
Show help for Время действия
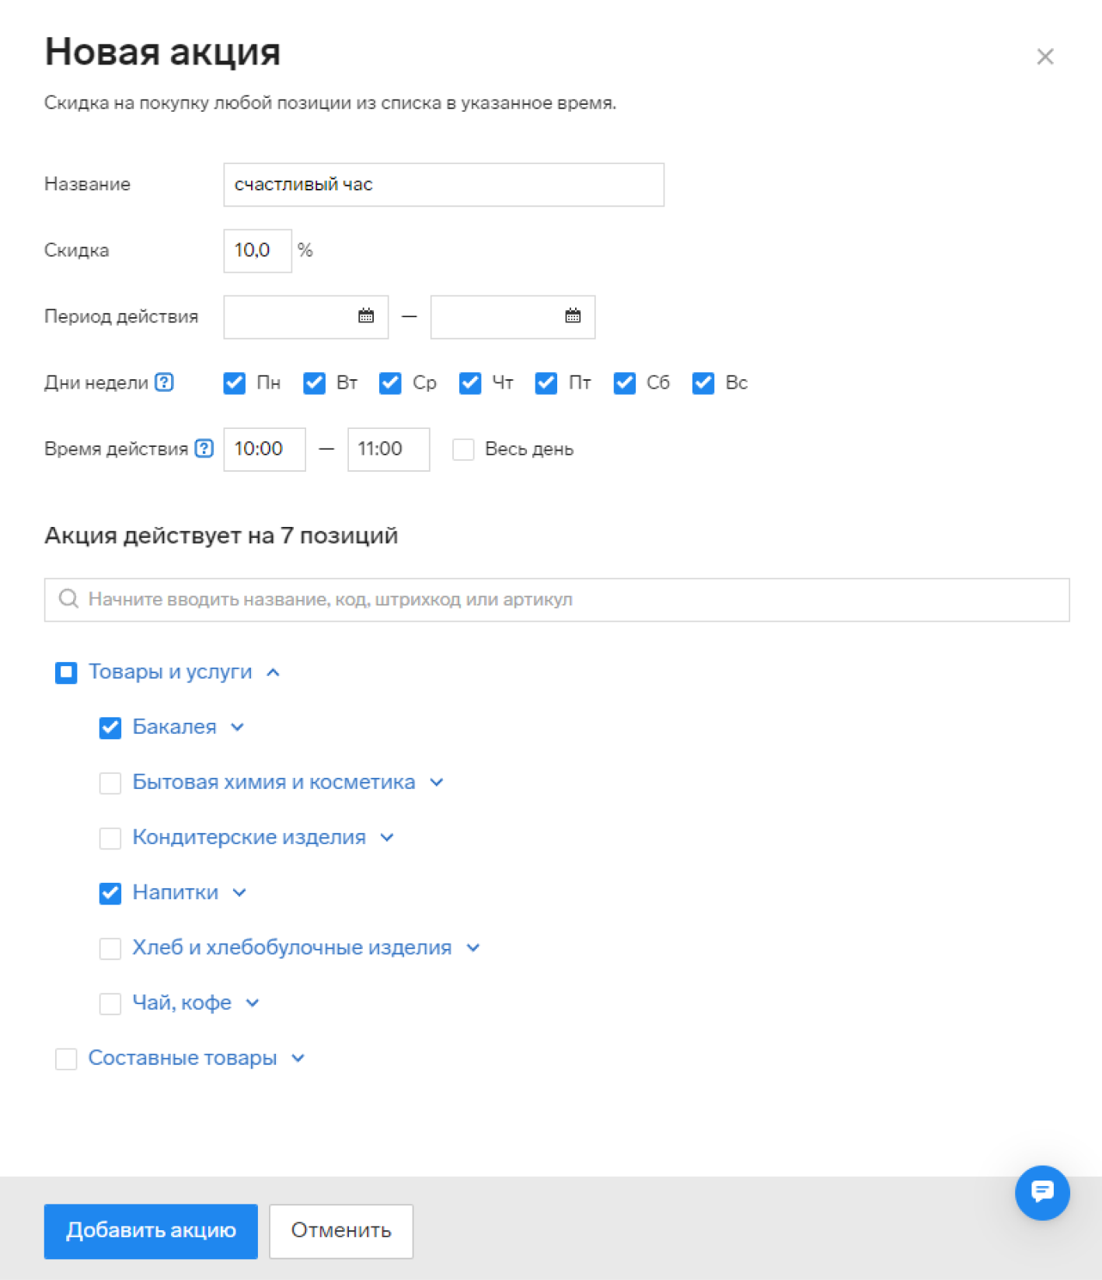204,448
